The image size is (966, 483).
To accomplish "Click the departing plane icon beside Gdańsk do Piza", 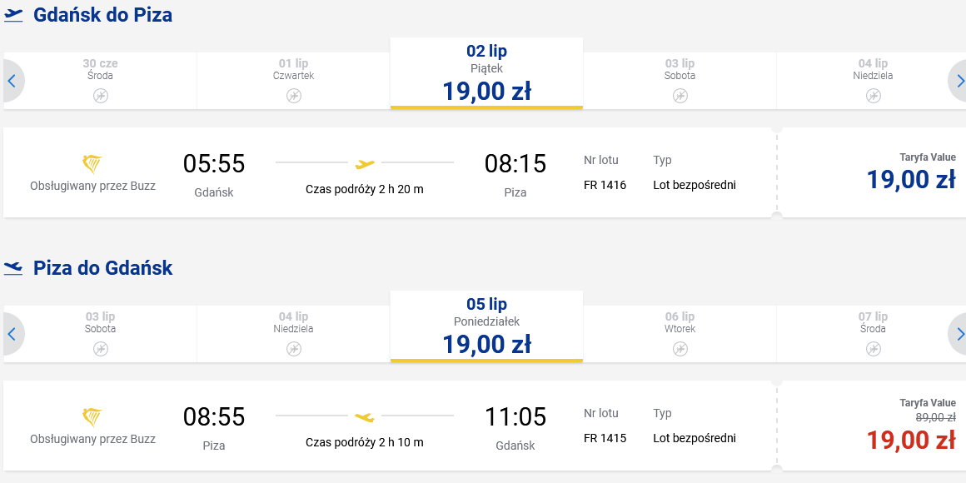I will pos(13,15).
